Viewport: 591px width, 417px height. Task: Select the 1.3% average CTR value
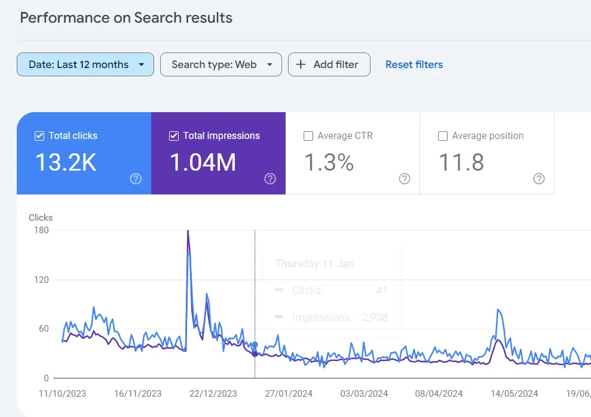[329, 163]
